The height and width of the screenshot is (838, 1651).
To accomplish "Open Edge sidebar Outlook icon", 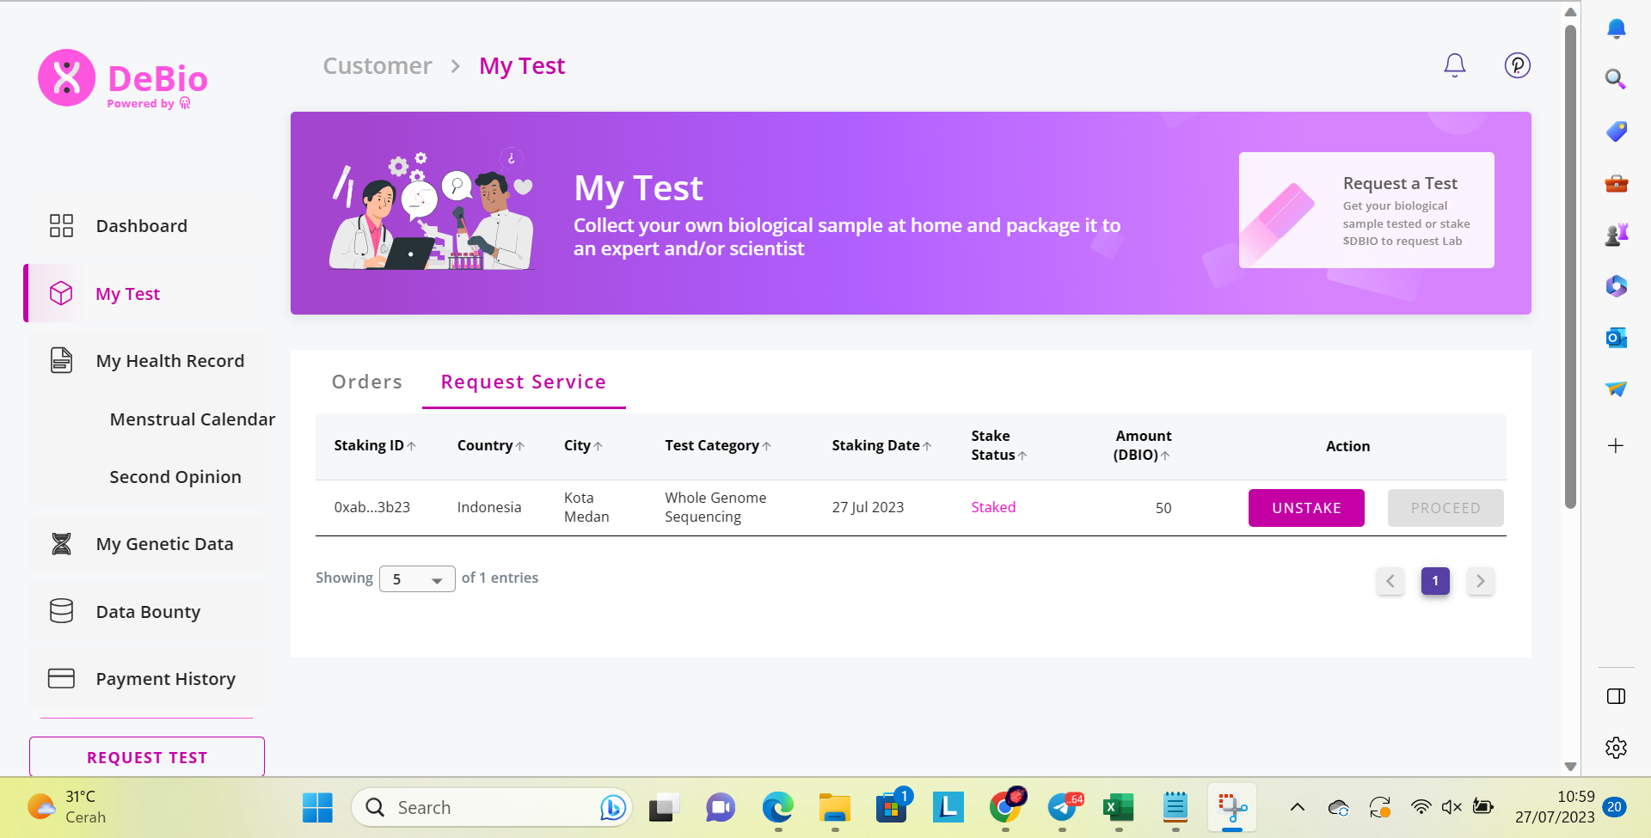I will pos(1616,337).
